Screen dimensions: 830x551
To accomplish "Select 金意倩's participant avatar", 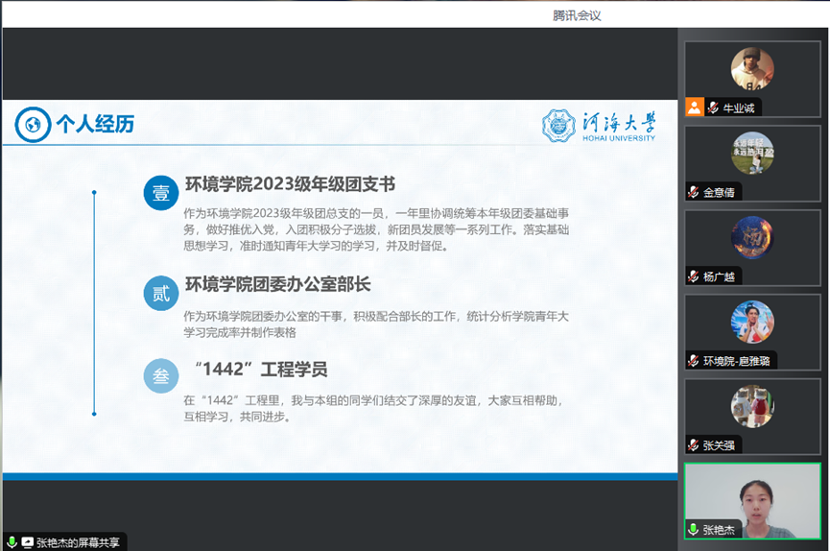I will (752, 153).
